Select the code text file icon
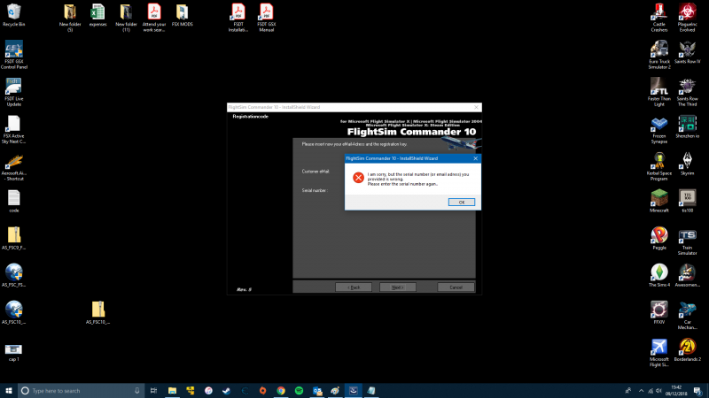 click(13, 202)
